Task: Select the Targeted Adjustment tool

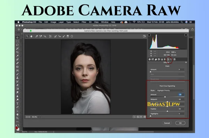Action: tap(45, 36)
